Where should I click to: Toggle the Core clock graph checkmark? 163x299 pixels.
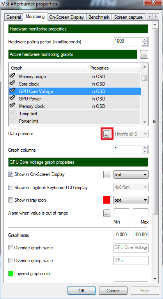[x=12, y=83]
